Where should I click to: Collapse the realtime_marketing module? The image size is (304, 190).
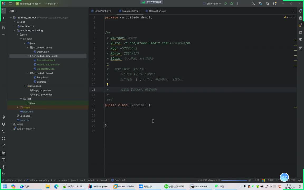14,30
